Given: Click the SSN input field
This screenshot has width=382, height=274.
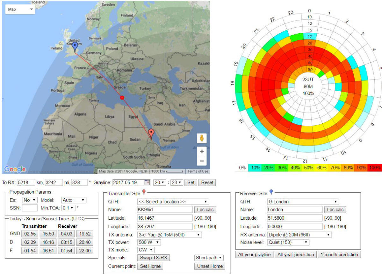Looking at the screenshot, I should pyautogui.click(x=30, y=208).
